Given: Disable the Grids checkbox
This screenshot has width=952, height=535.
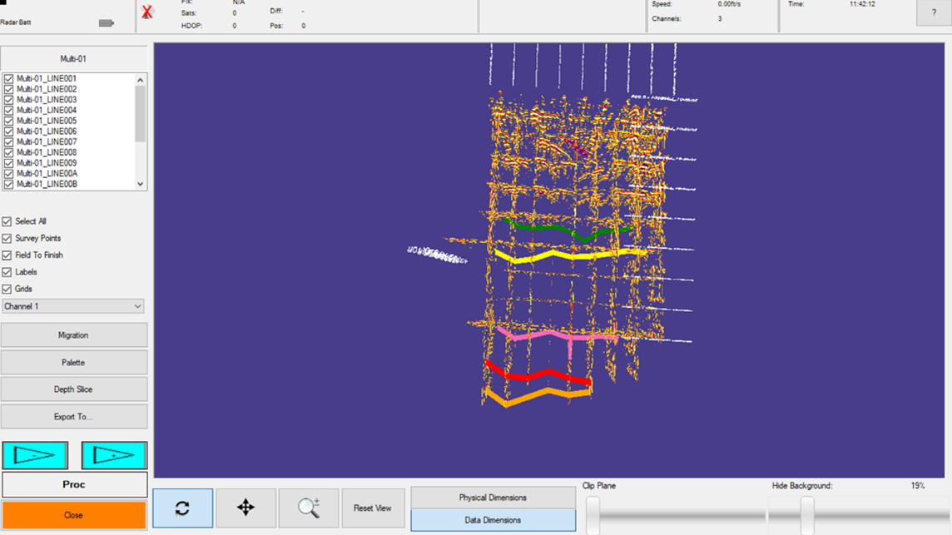Looking at the screenshot, I should coord(7,290).
